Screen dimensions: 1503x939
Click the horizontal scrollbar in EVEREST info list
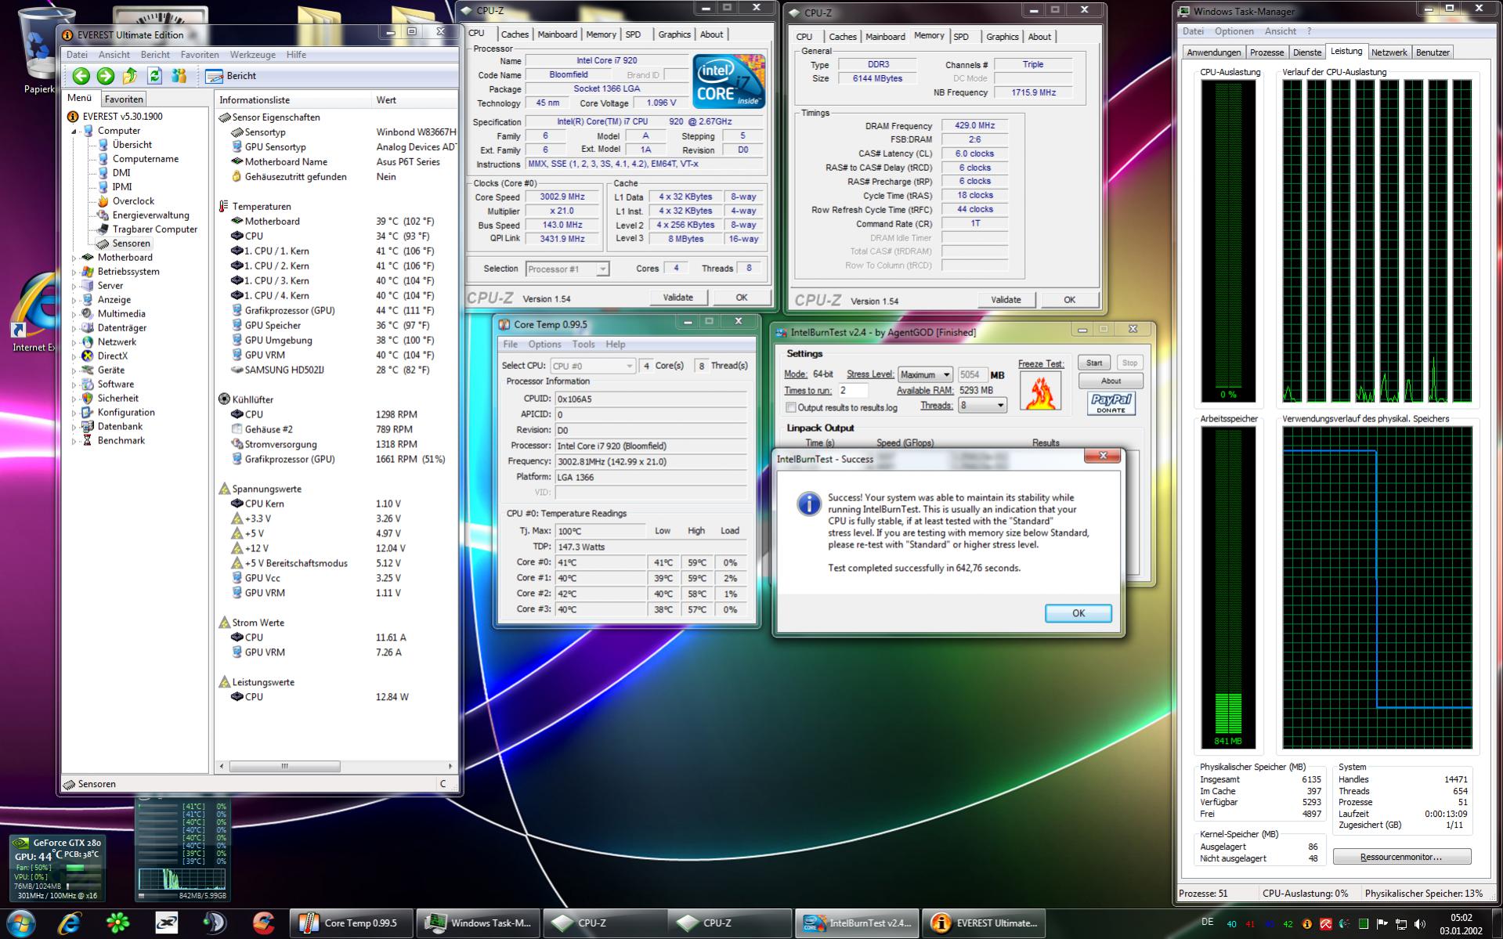(284, 766)
